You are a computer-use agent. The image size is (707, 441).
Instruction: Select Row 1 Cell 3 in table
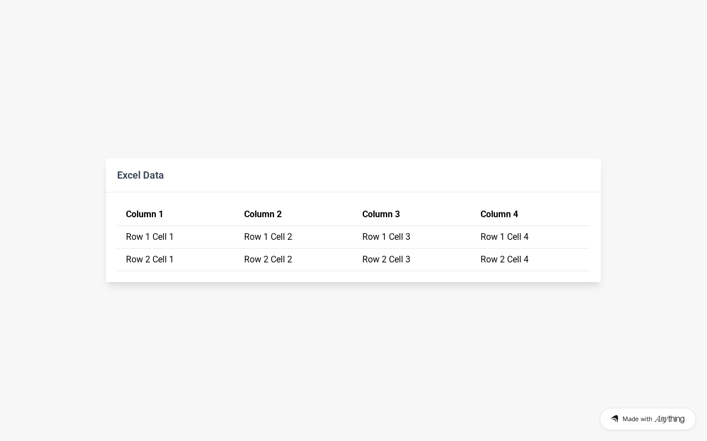[x=386, y=237]
